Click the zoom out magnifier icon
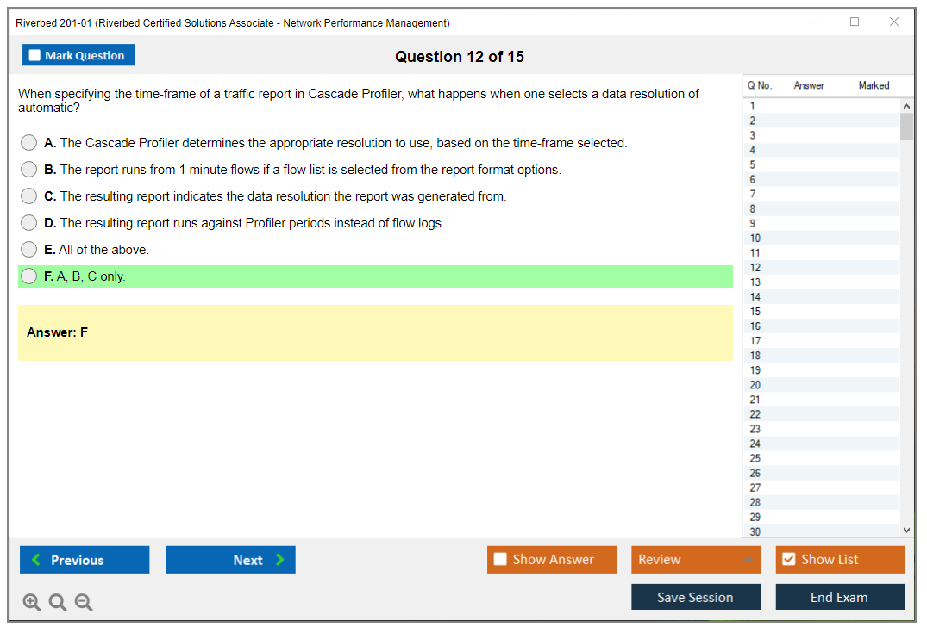 click(x=84, y=603)
